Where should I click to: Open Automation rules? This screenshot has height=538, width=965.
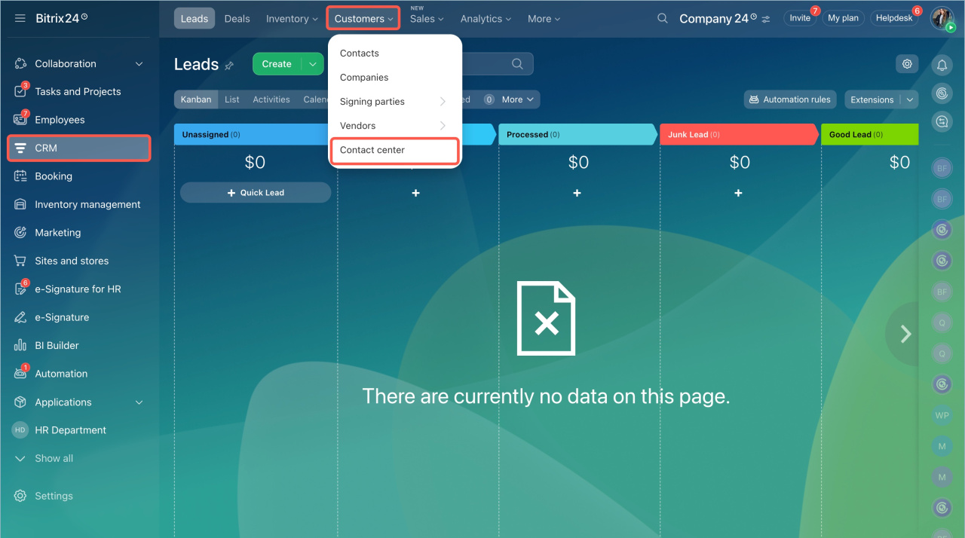(x=790, y=99)
